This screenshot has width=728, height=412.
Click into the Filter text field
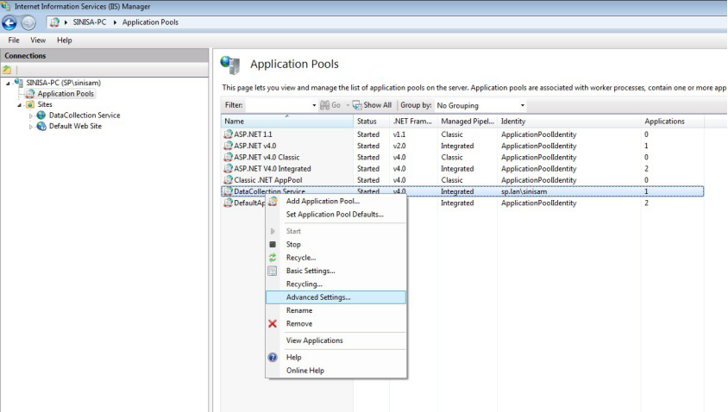point(278,105)
